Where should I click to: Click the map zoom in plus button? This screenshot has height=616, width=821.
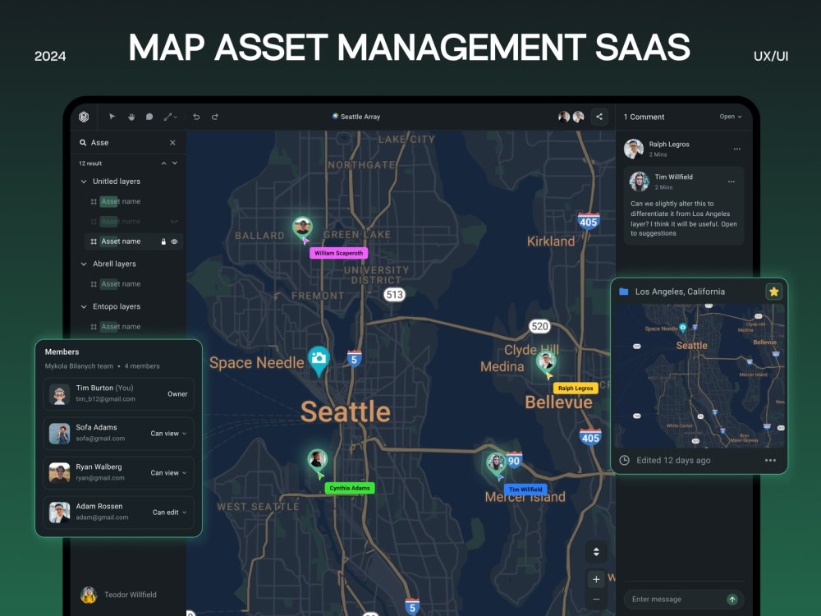(x=596, y=579)
